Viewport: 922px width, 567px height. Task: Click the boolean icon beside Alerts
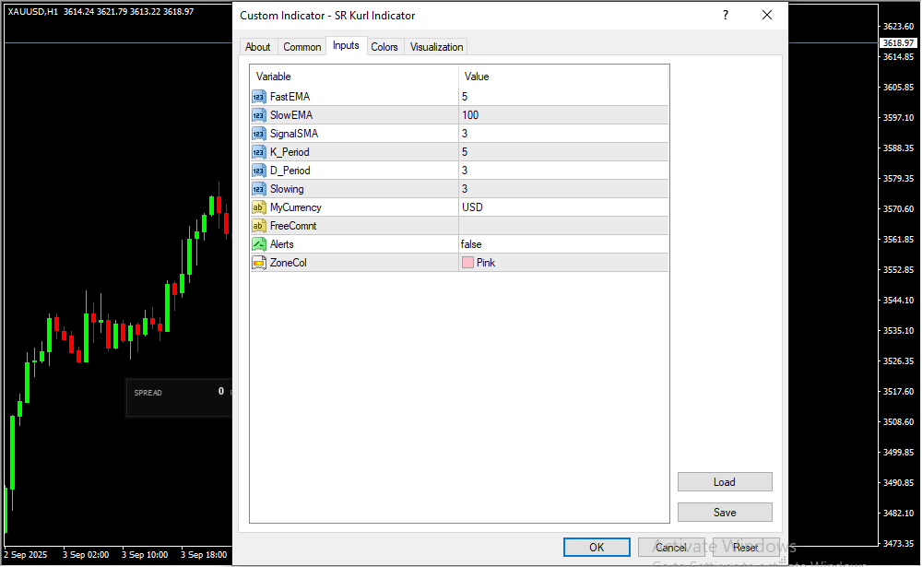(258, 244)
